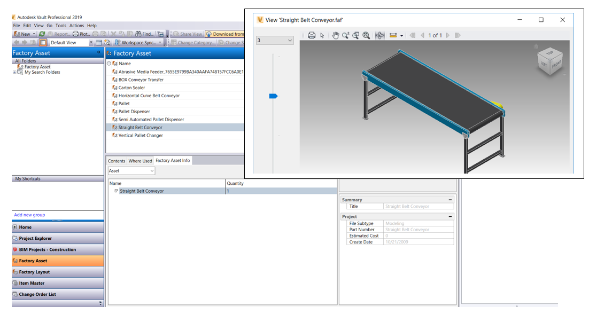589x314 pixels.
Task: Open the Factory Asset workspace button
Action: pos(58,261)
